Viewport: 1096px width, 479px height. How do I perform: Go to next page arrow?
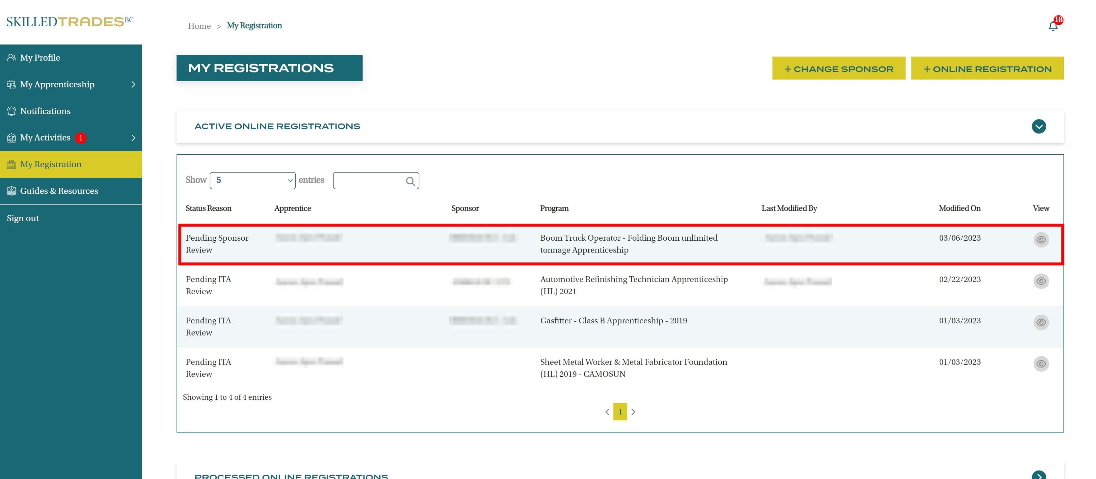[x=633, y=411]
